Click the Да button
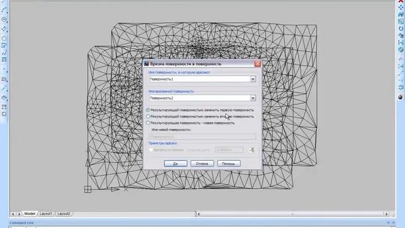This screenshot has width=405, height=228. [x=176, y=163]
